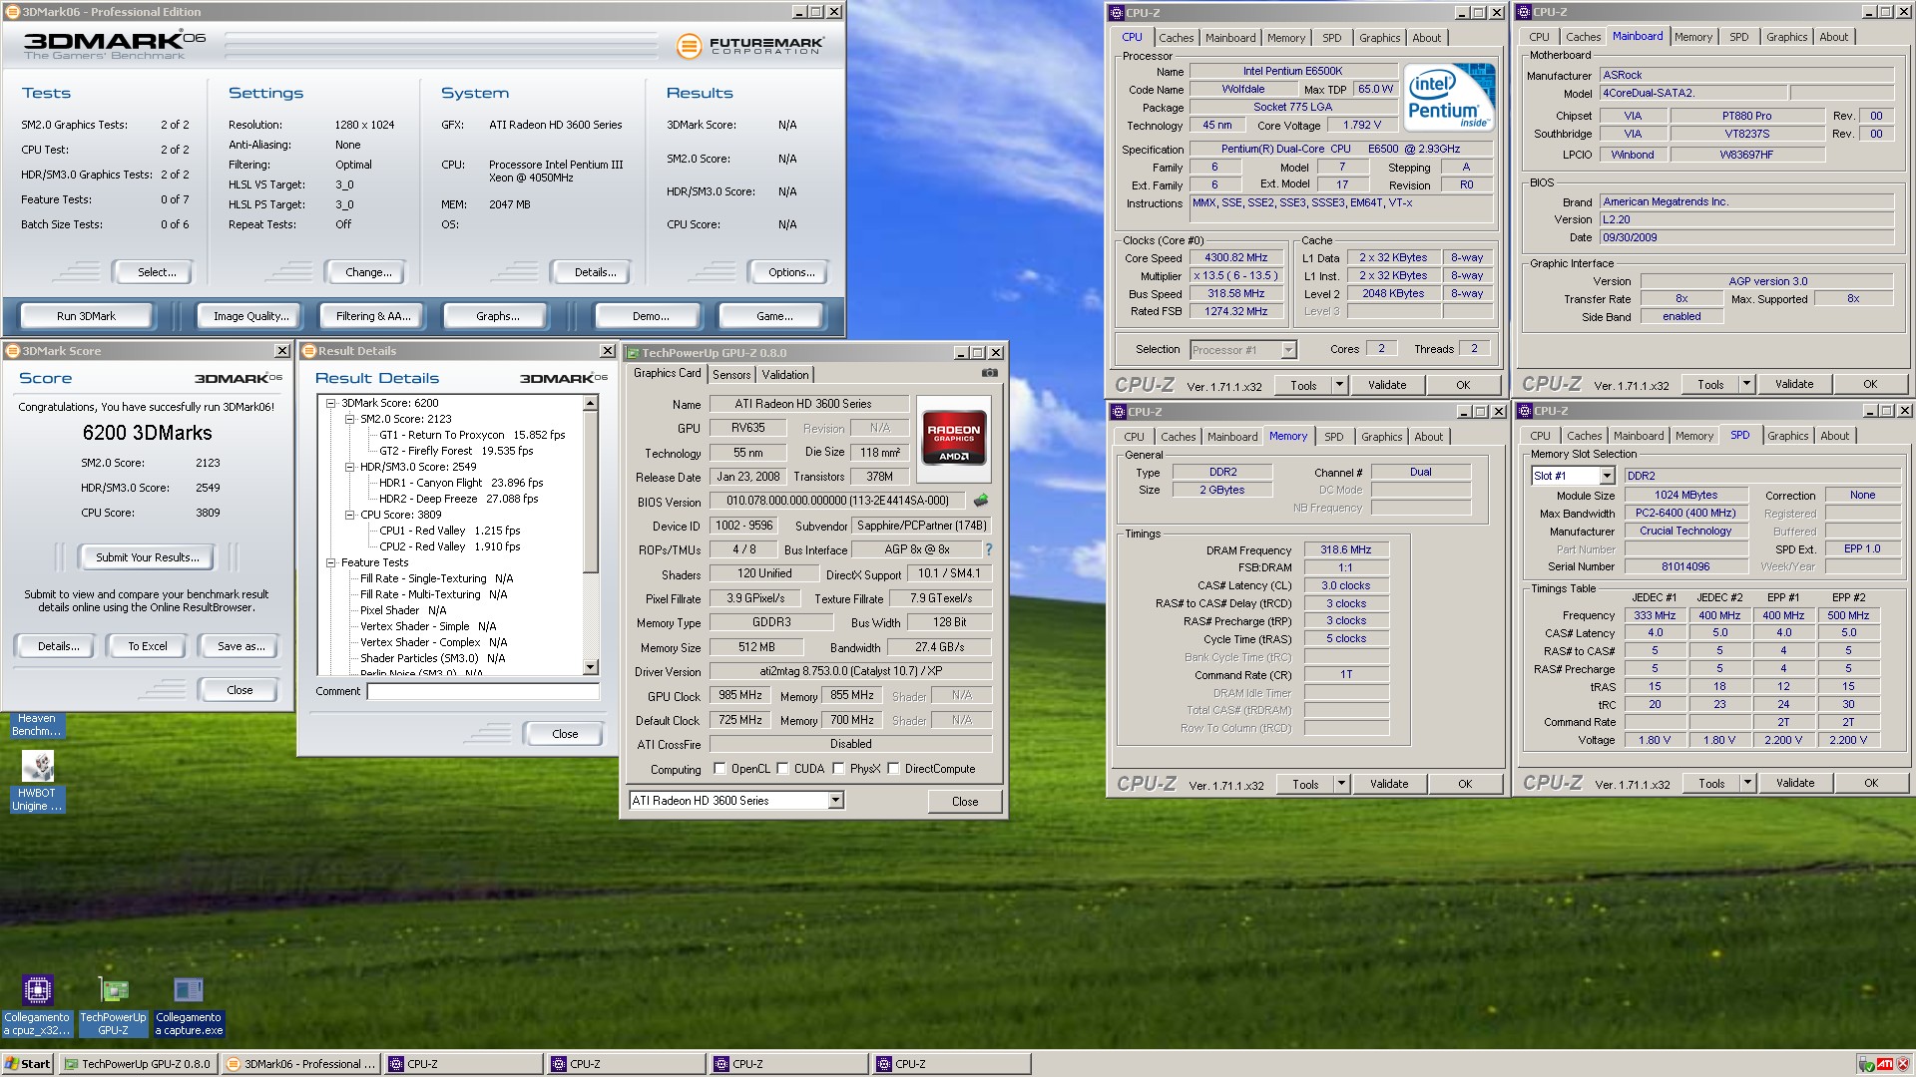Click Validate in the CPU tab CPU-Z window
1916x1077 pixels.
1387,385
